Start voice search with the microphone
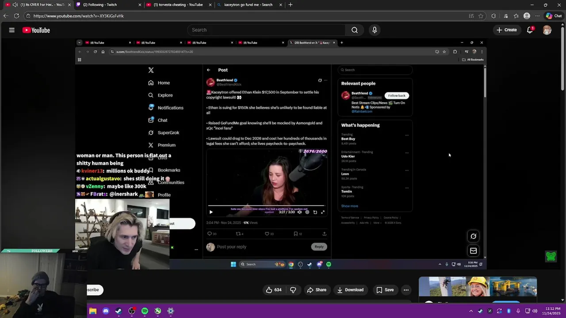 [375, 30]
